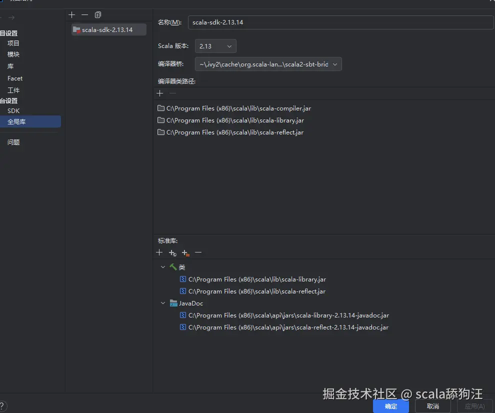Collapse the JavaDoc node
495x413 pixels.
click(162, 303)
